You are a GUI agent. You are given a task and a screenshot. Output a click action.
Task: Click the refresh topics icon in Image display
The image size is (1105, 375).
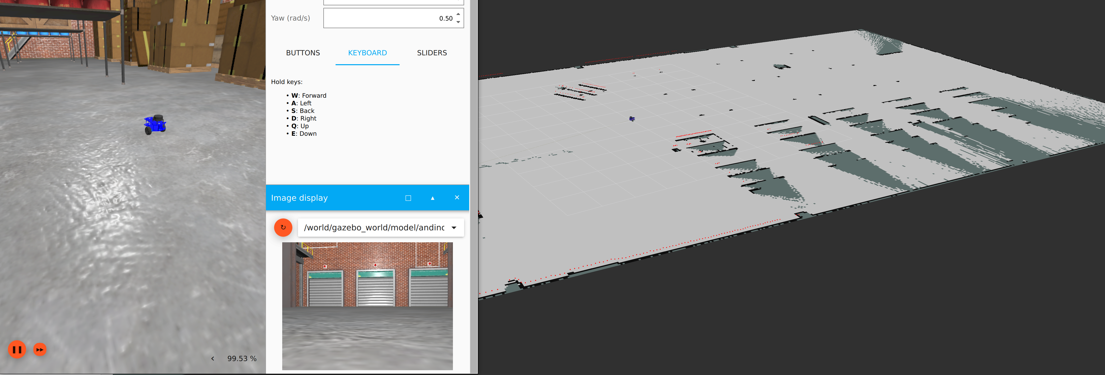point(283,228)
